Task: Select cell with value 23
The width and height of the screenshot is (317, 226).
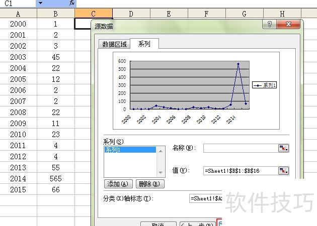Action: click(x=56, y=135)
